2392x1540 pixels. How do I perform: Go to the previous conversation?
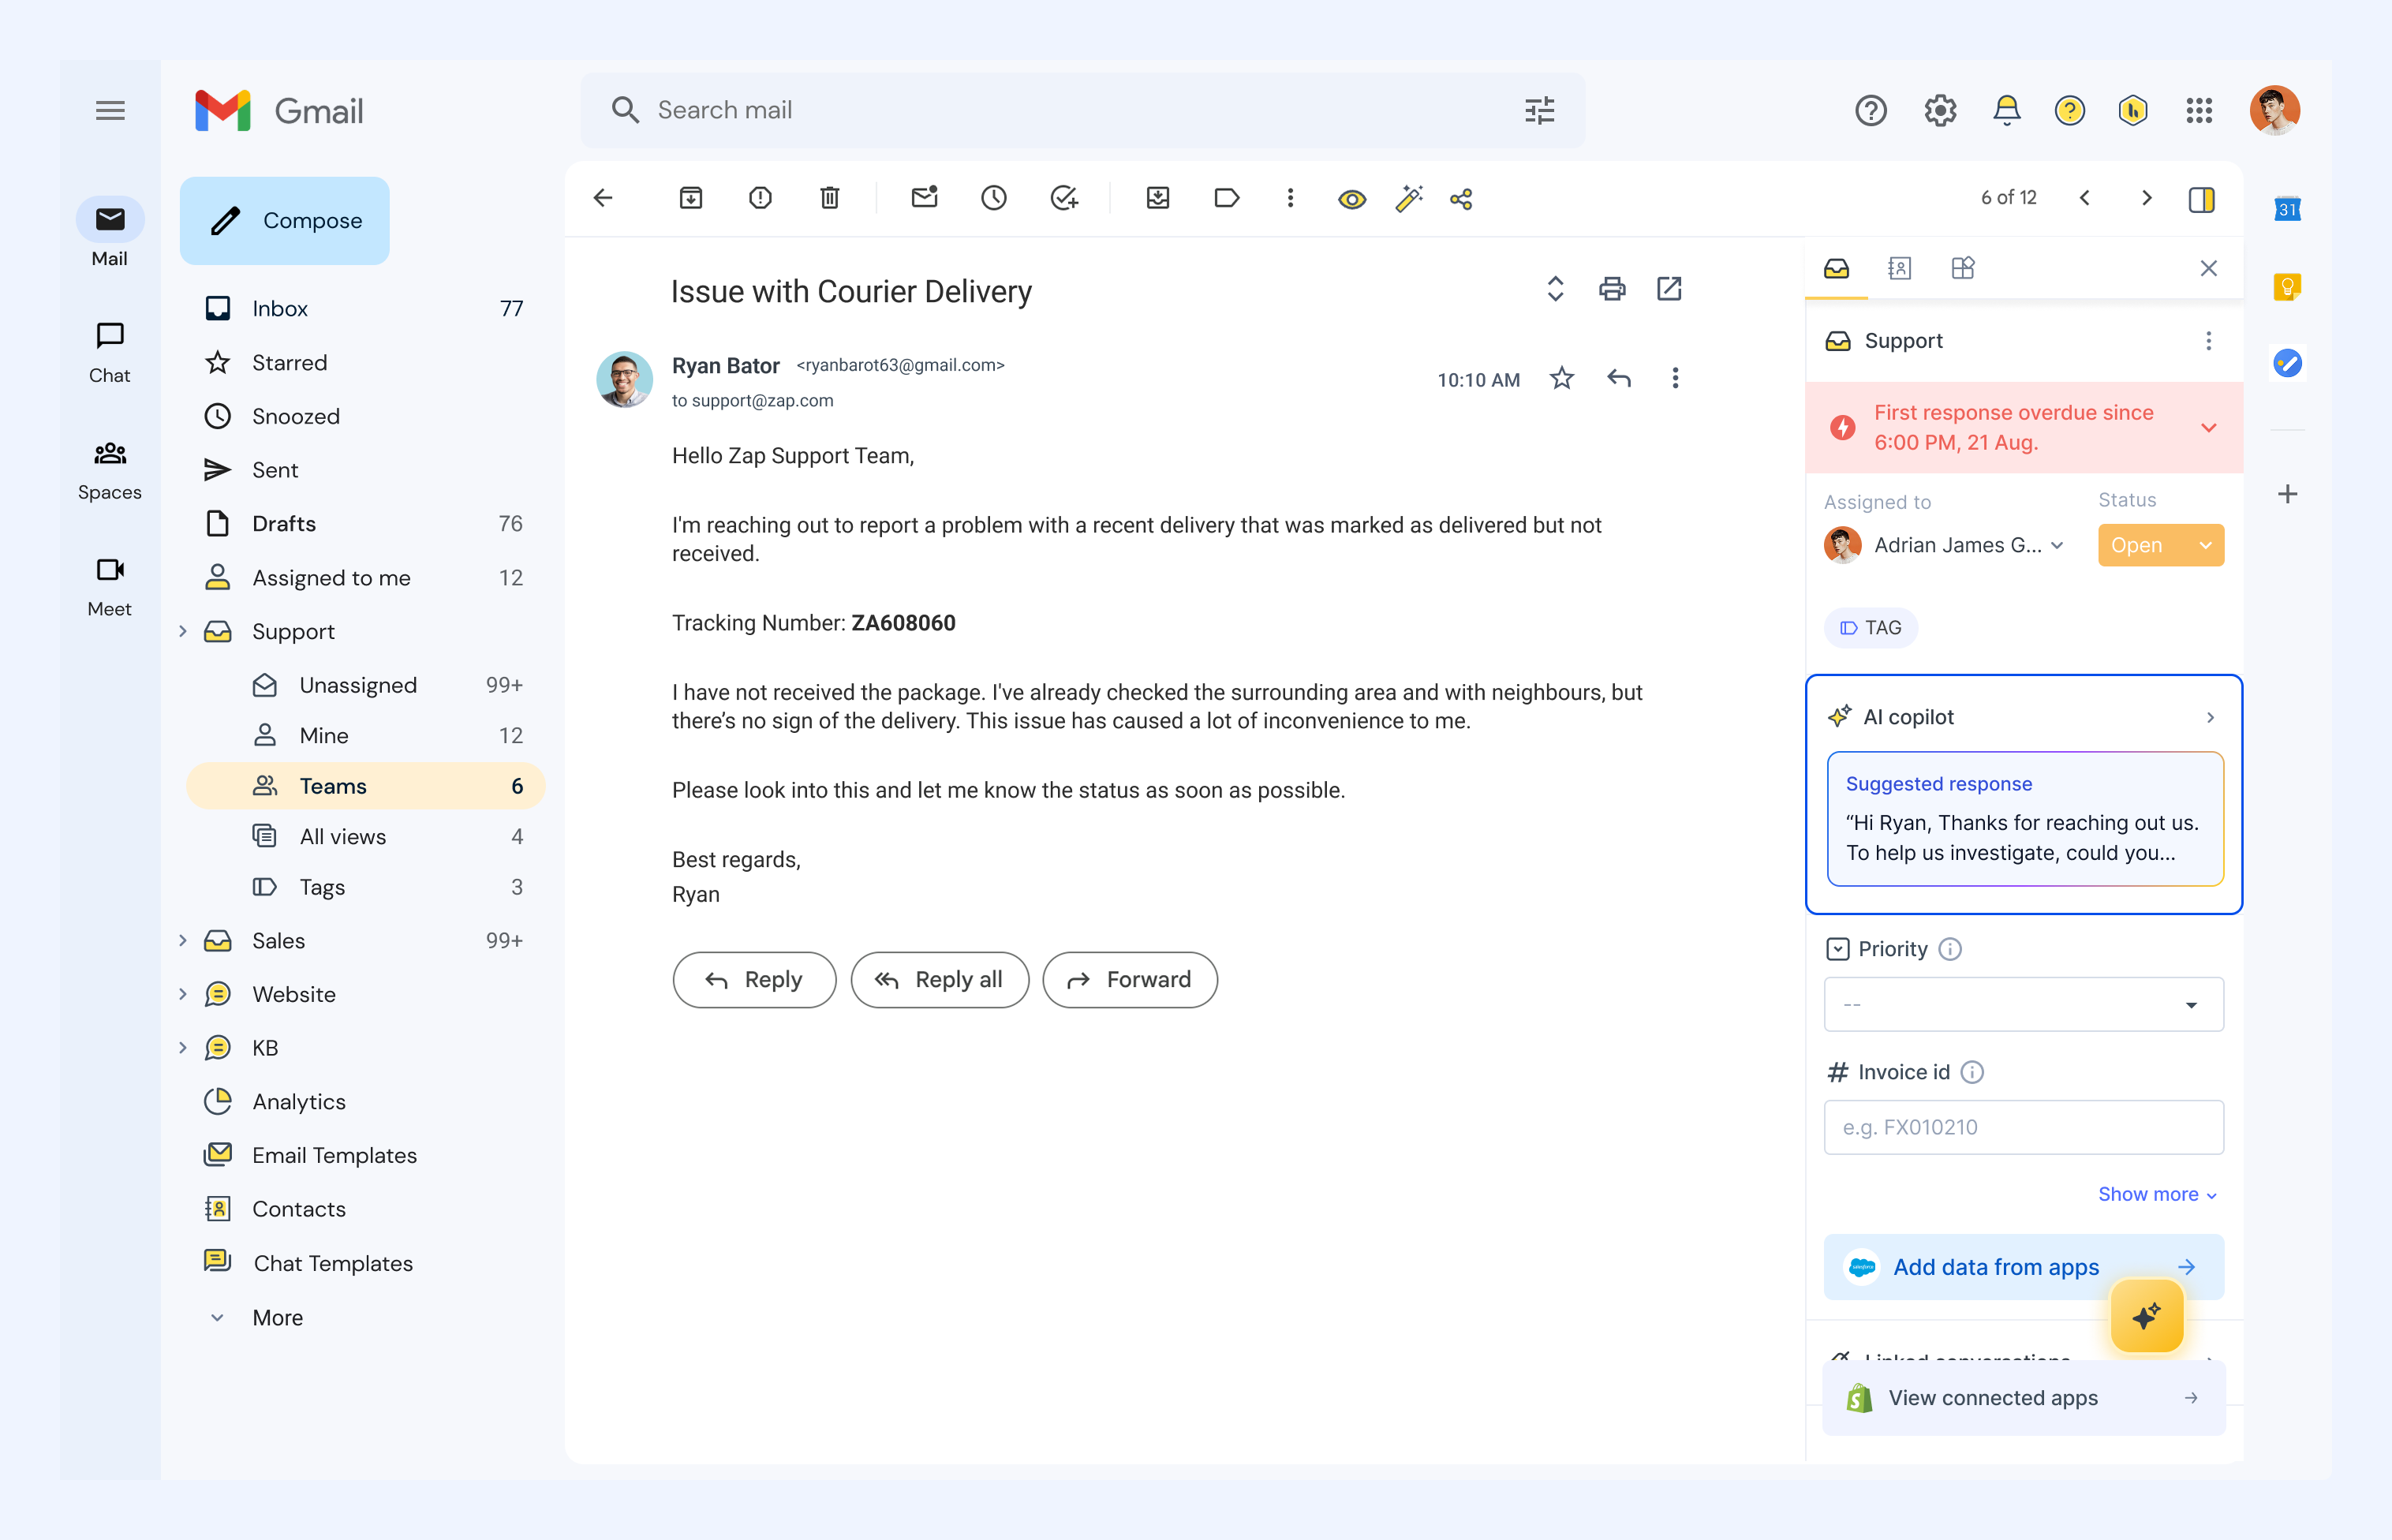tap(2085, 198)
